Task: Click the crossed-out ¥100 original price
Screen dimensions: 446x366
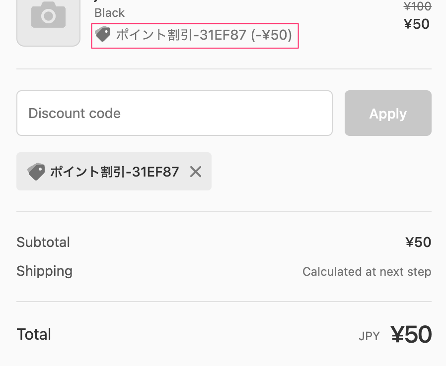Action: coord(417,6)
